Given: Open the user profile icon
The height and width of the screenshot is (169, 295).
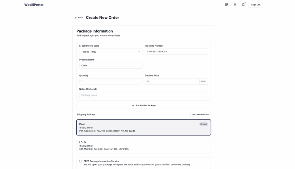Looking at the screenshot, I should [235, 5].
